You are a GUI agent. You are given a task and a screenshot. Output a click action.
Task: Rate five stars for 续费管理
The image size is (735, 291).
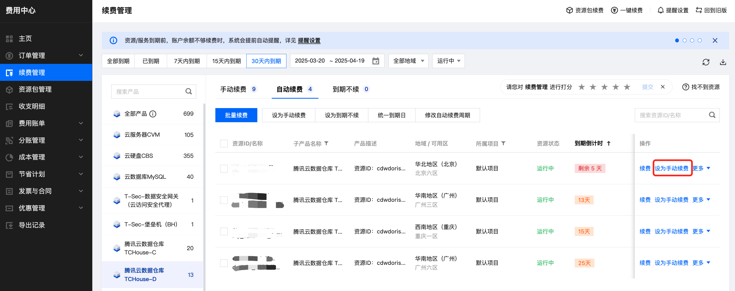pos(627,87)
